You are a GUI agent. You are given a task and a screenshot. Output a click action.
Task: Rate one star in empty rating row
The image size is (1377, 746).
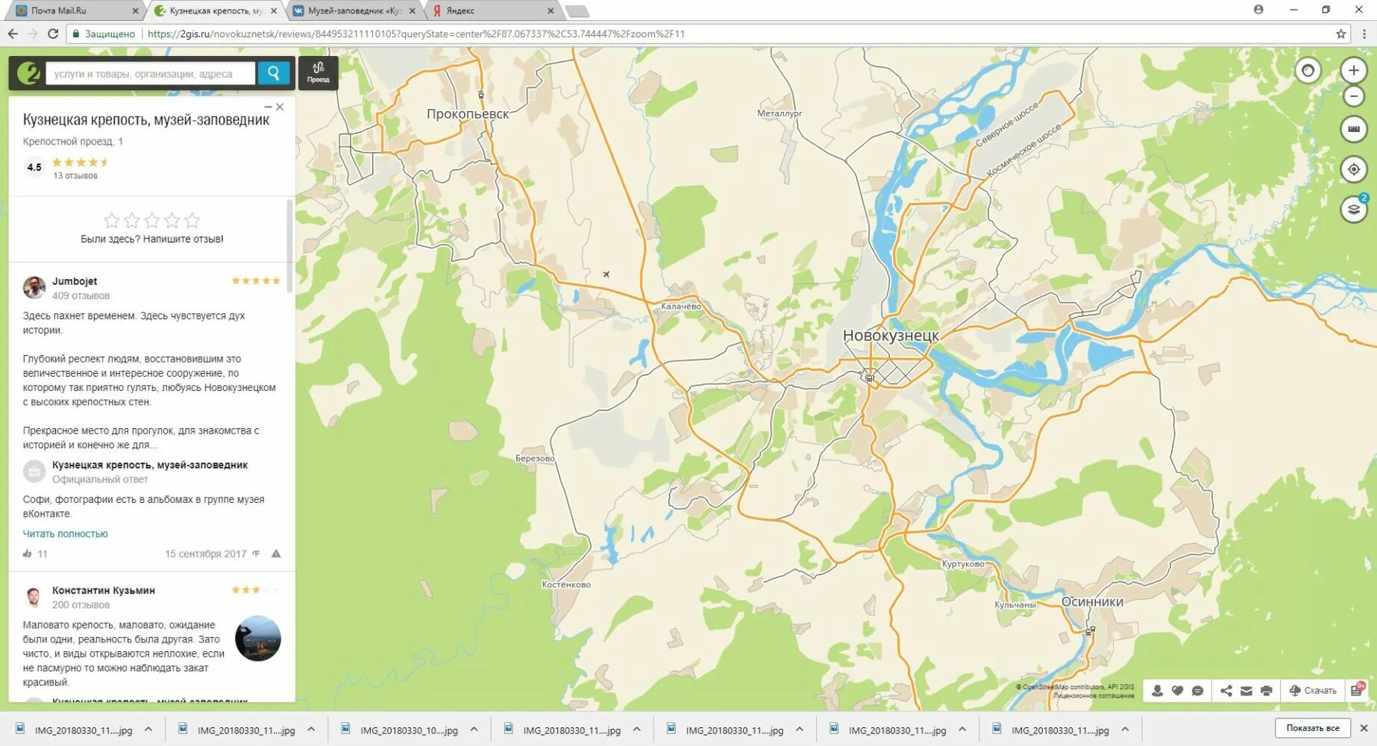pyautogui.click(x=112, y=220)
